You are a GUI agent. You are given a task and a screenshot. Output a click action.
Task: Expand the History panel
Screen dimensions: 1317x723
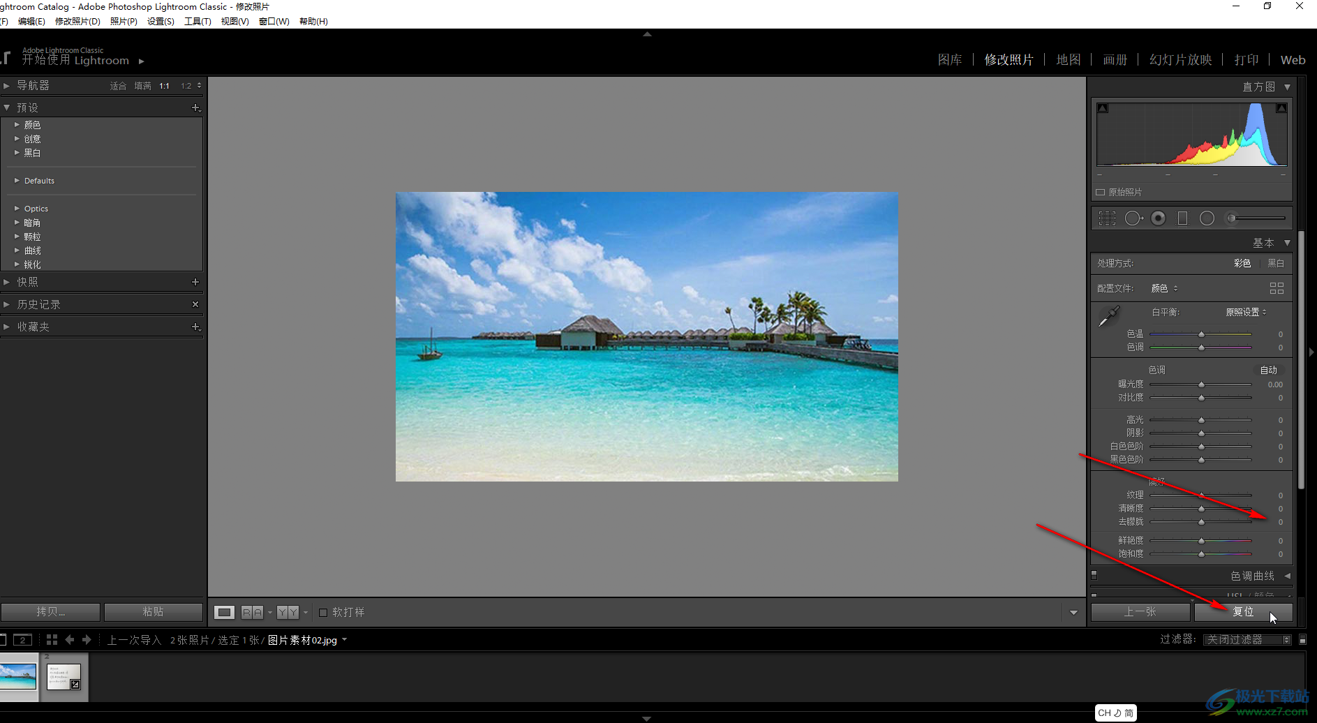pyautogui.click(x=6, y=304)
